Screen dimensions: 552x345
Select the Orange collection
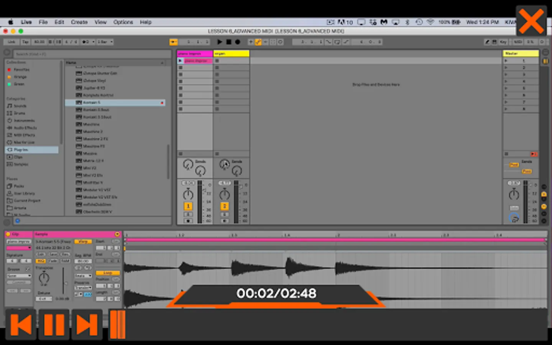point(20,77)
